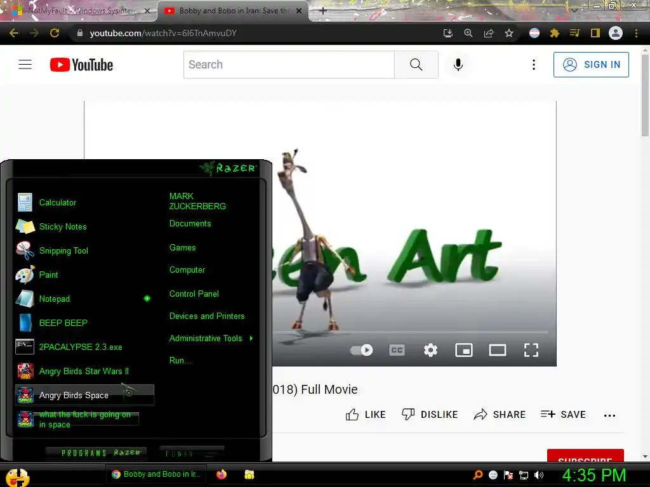Open more actions ellipsis below the video
The image size is (650, 487).
coord(609,415)
